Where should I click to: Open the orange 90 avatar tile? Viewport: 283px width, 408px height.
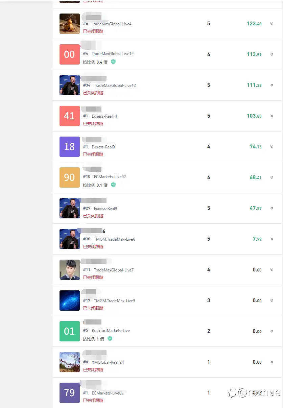point(70,177)
